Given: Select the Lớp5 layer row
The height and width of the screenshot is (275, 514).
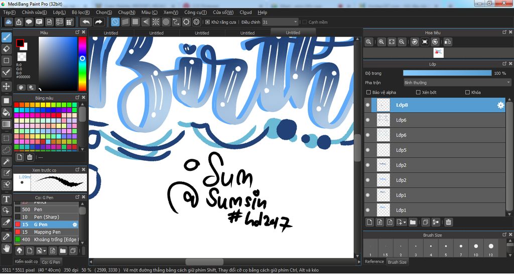Looking at the screenshot, I should pyautogui.click(x=435, y=150).
